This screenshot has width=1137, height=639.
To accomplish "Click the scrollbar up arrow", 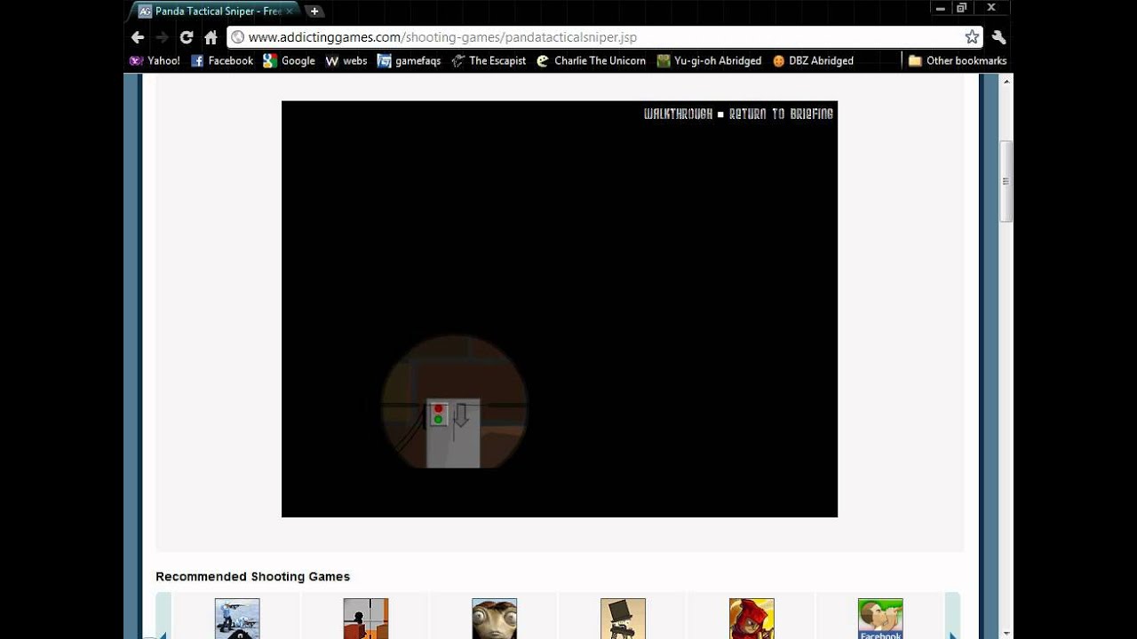I will coord(1006,82).
